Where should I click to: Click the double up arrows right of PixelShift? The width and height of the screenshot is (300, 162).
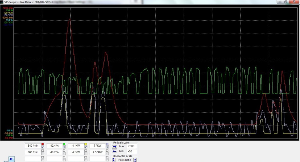pyautogui.click(x=135, y=160)
